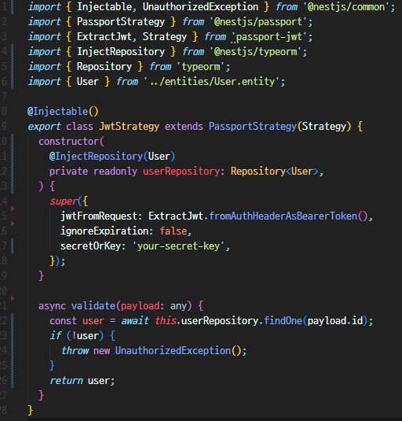
Task: Click the 'your-secret-key' string value
Action: (179, 246)
